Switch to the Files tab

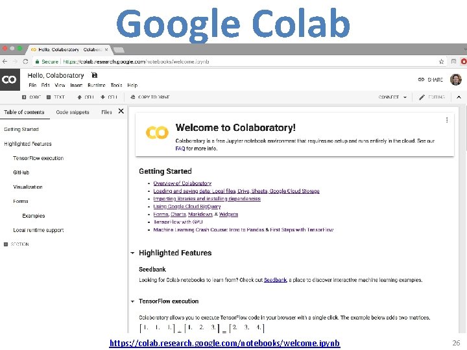point(106,112)
